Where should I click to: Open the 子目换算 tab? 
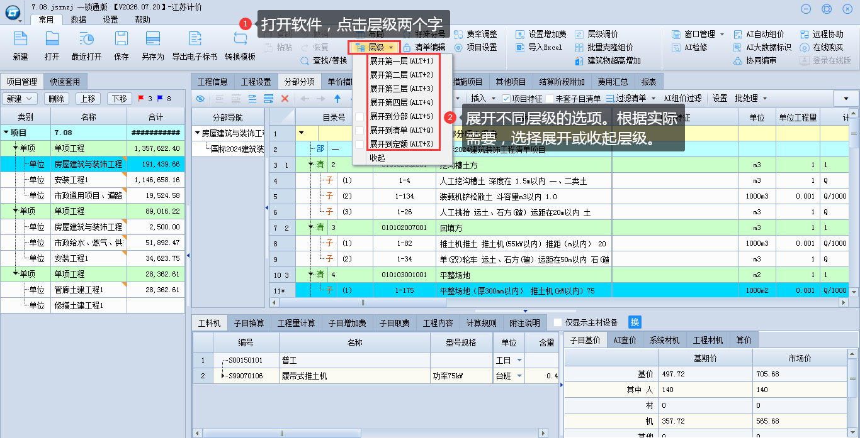[249, 323]
